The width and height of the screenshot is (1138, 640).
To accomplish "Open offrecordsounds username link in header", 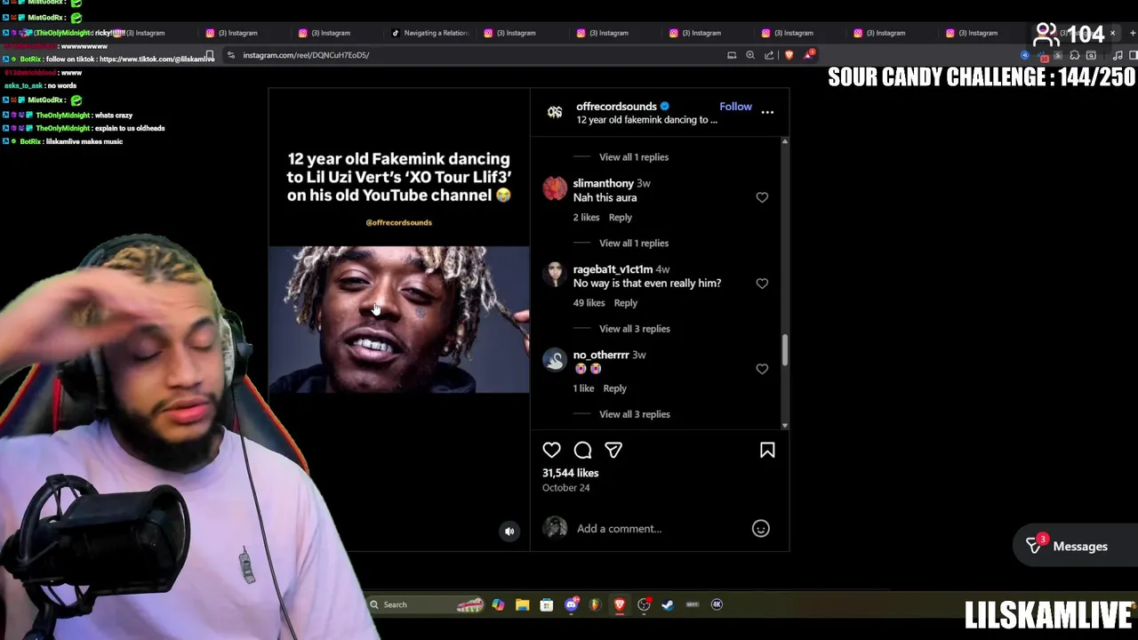I will coord(616,107).
